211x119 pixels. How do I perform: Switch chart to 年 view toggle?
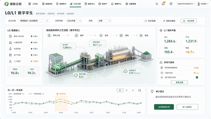coord(133,90)
